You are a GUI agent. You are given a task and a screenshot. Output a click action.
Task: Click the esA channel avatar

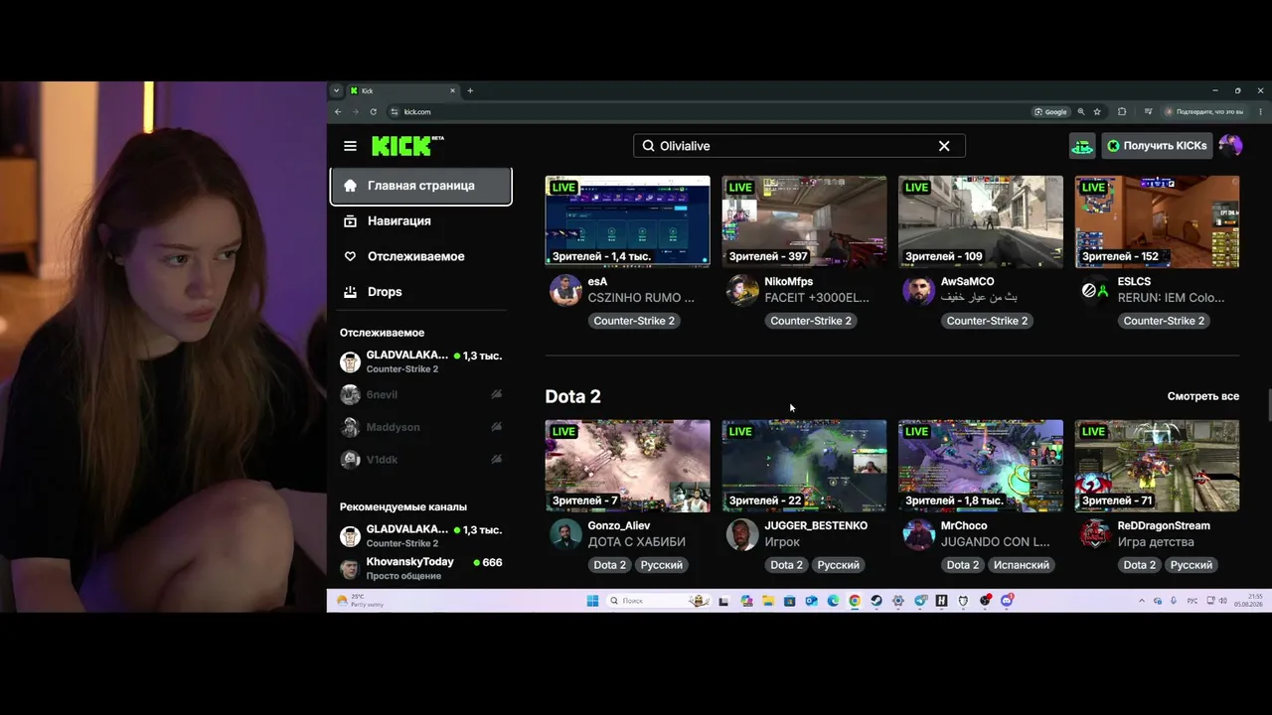[565, 290]
